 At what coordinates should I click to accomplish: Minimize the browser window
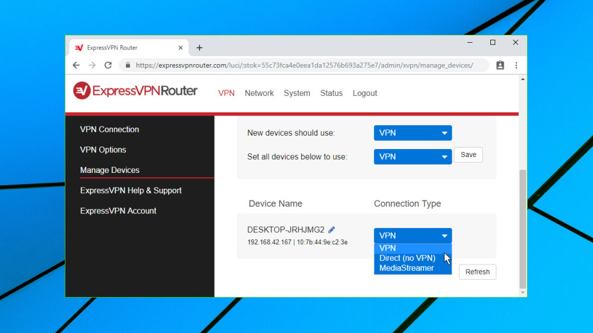470,42
